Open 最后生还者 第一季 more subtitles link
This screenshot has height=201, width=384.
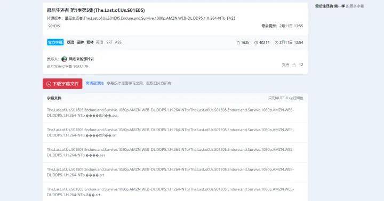click(339, 6)
